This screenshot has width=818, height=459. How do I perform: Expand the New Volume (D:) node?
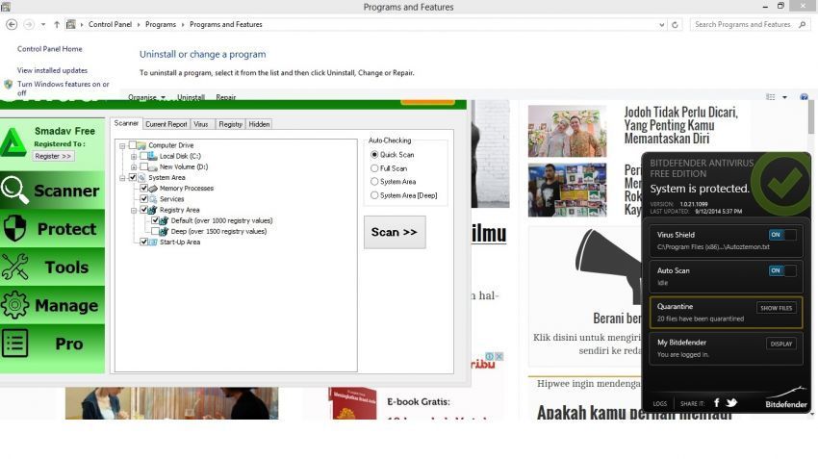pyautogui.click(x=134, y=167)
